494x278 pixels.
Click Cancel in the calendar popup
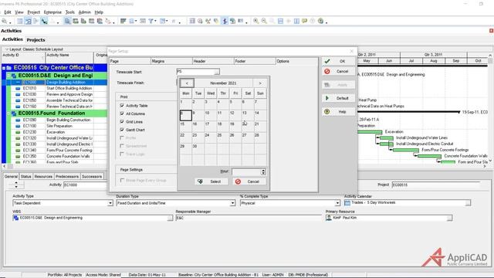pyautogui.click(x=249, y=181)
